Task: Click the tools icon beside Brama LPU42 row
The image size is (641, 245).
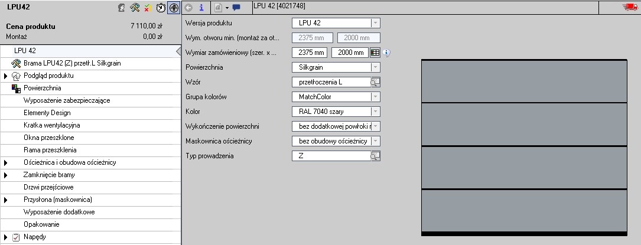Action: click(x=17, y=63)
